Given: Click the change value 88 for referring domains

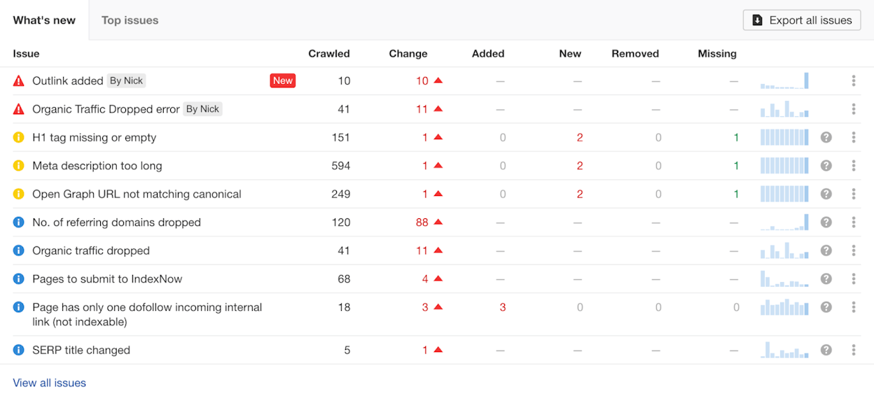Looking at the screenshot, I should pyautogui.click(x=422, y=223).
